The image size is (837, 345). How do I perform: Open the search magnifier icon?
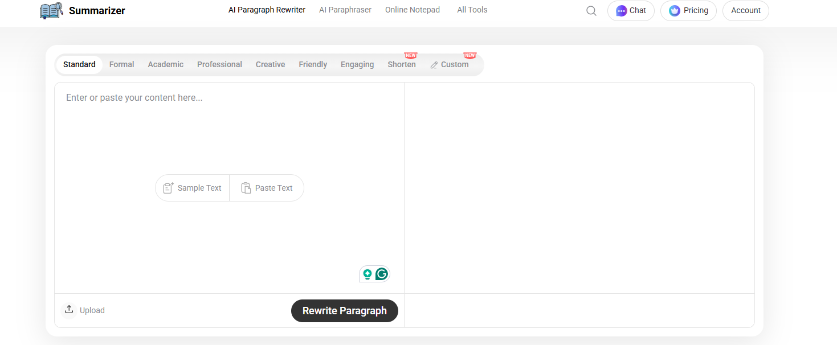pos(591,11)
